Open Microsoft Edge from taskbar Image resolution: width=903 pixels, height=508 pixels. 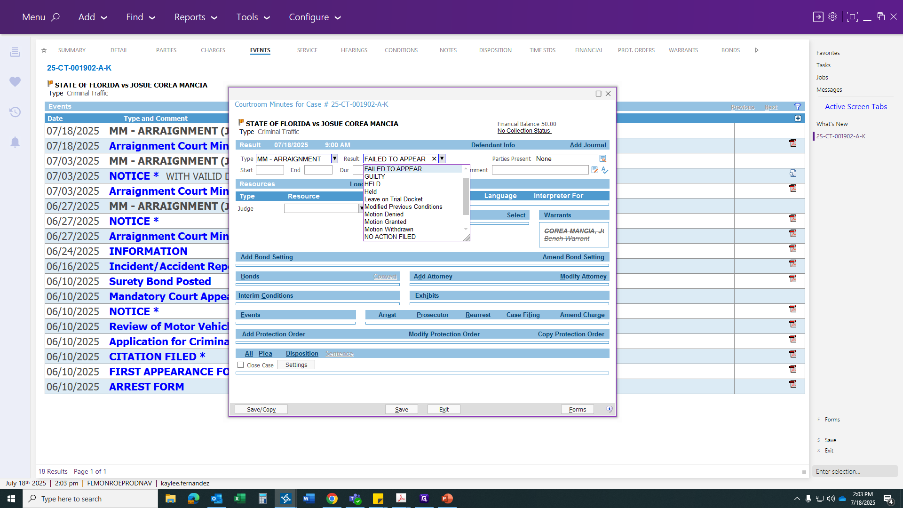point(193,499)
